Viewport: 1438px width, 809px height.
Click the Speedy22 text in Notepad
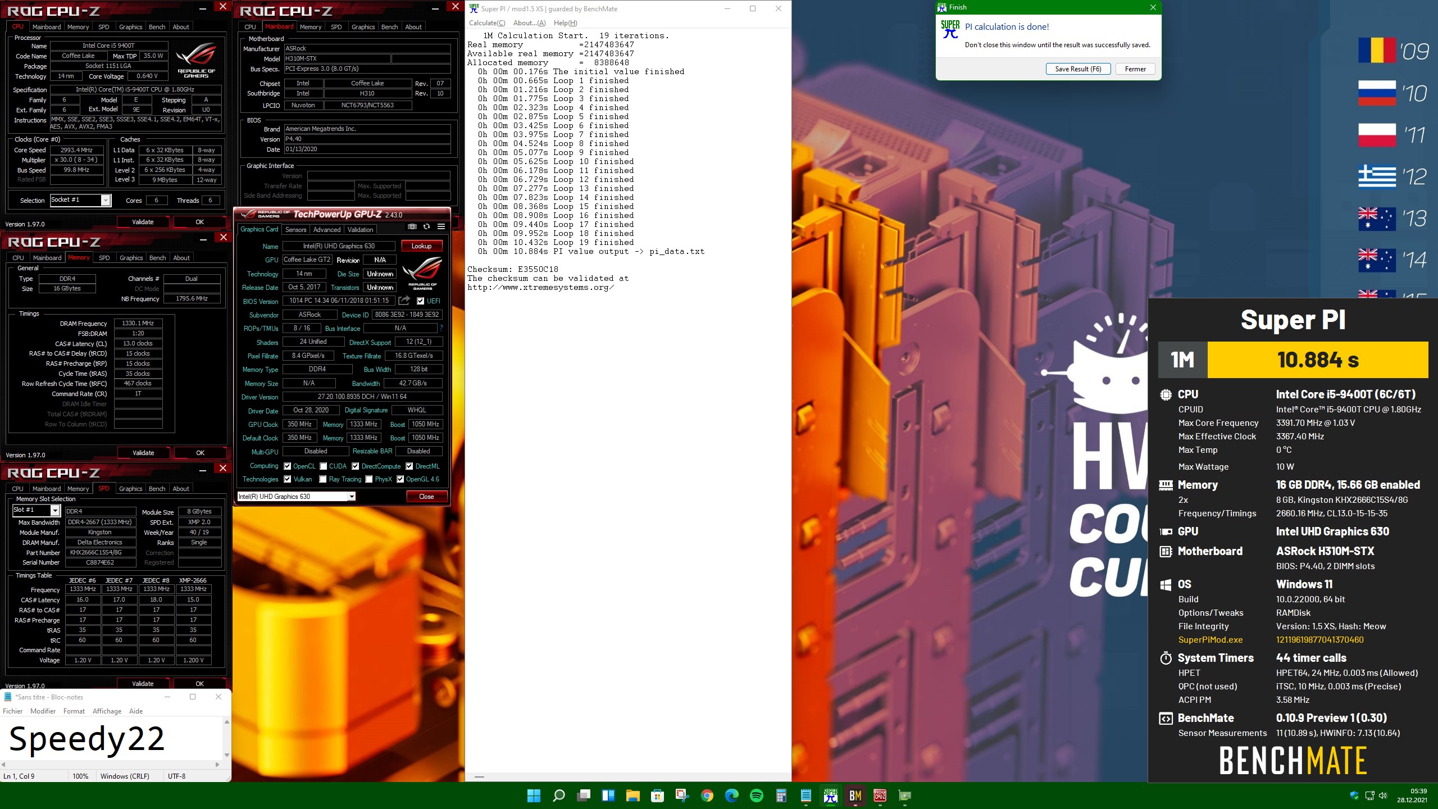[87, 738]
